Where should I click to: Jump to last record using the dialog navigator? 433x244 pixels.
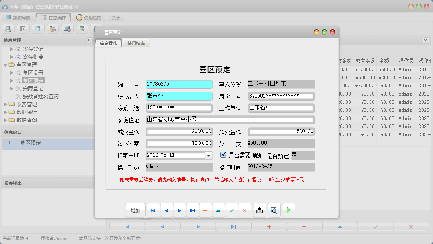[192, 210]
